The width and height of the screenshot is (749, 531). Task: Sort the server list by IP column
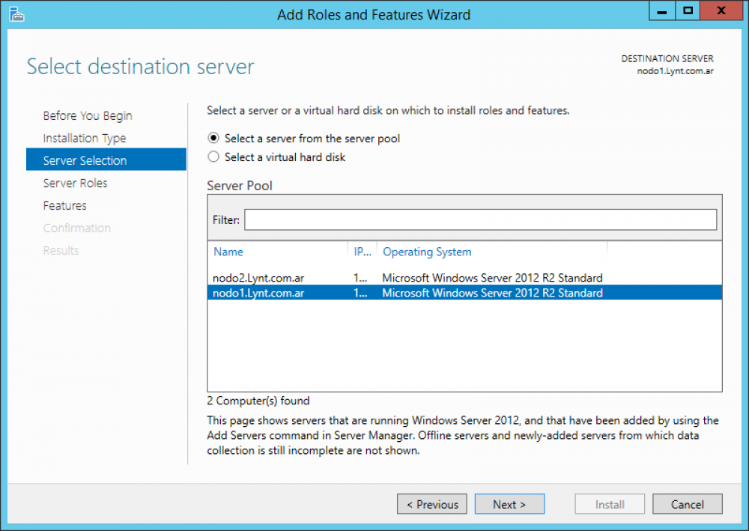360,252
